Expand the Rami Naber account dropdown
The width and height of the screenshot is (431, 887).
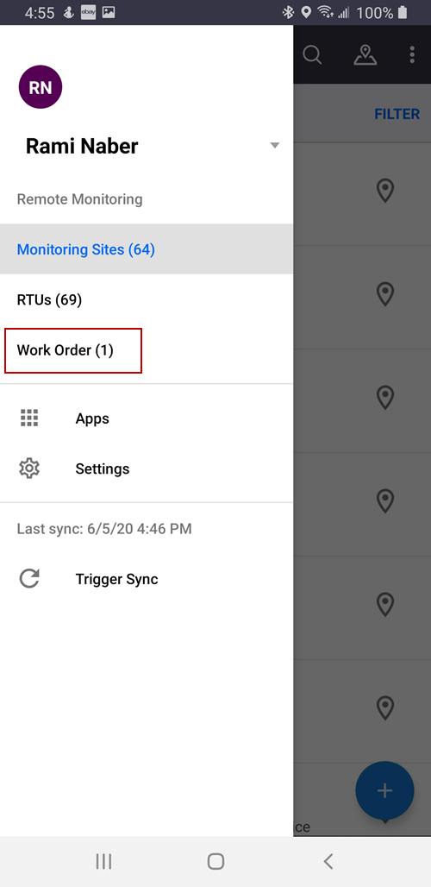(274, 145)
